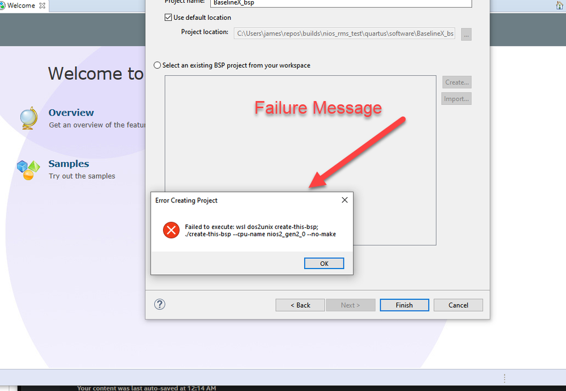
Task: Open the Samples shapes icon
Action: click(x=28, y=169)
